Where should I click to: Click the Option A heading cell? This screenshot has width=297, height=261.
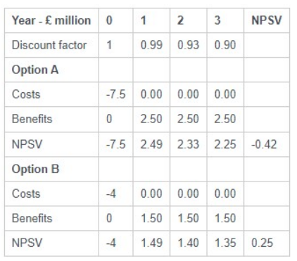point(51,70)
